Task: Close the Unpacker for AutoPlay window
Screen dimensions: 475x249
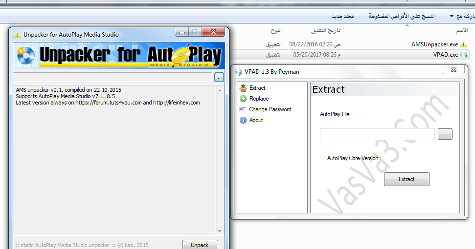Action: tap(213, 32)
